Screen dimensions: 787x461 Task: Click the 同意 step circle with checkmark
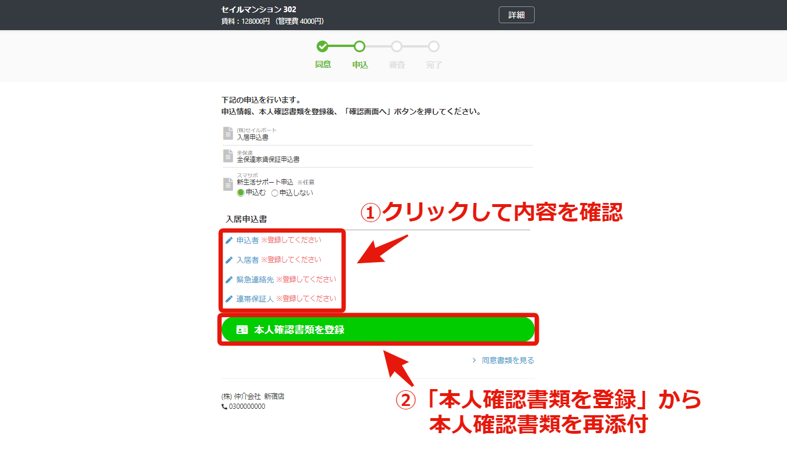[x=322, y=46]
